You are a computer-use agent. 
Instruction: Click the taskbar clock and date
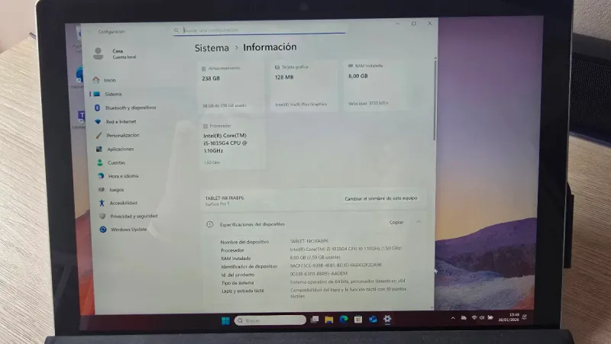pos(509,317)
